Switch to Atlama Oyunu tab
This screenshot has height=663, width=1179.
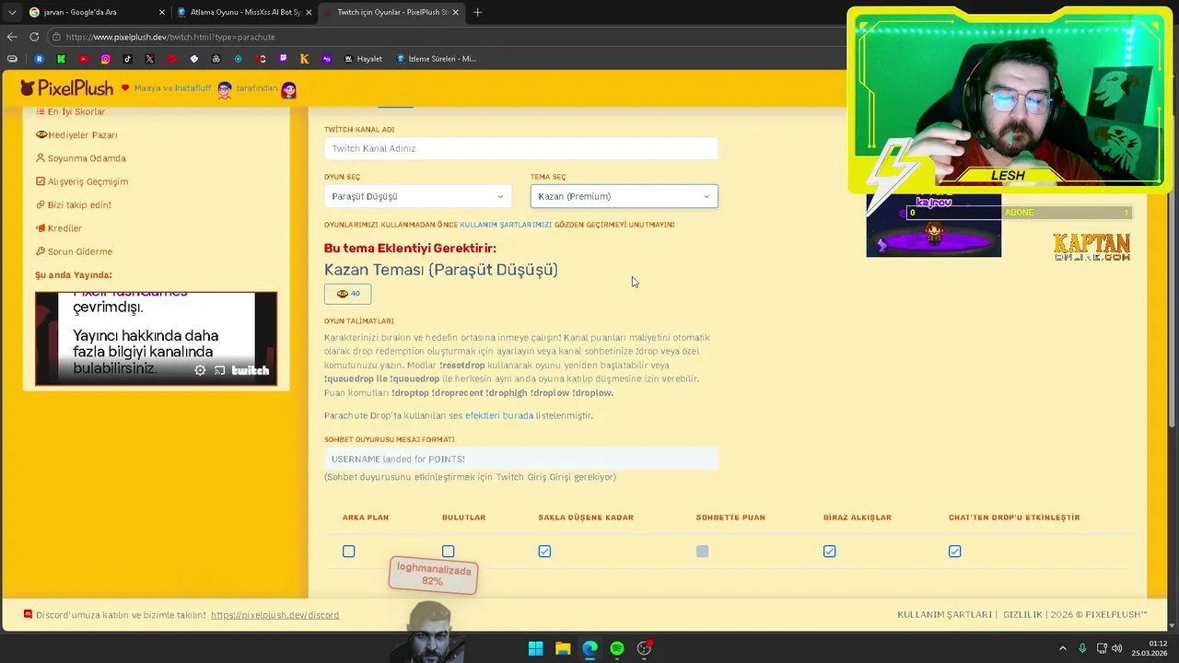tap(243, 12)
